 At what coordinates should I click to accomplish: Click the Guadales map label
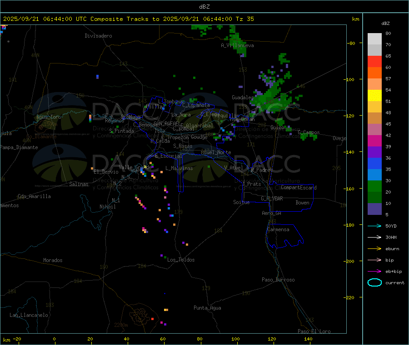243,97
